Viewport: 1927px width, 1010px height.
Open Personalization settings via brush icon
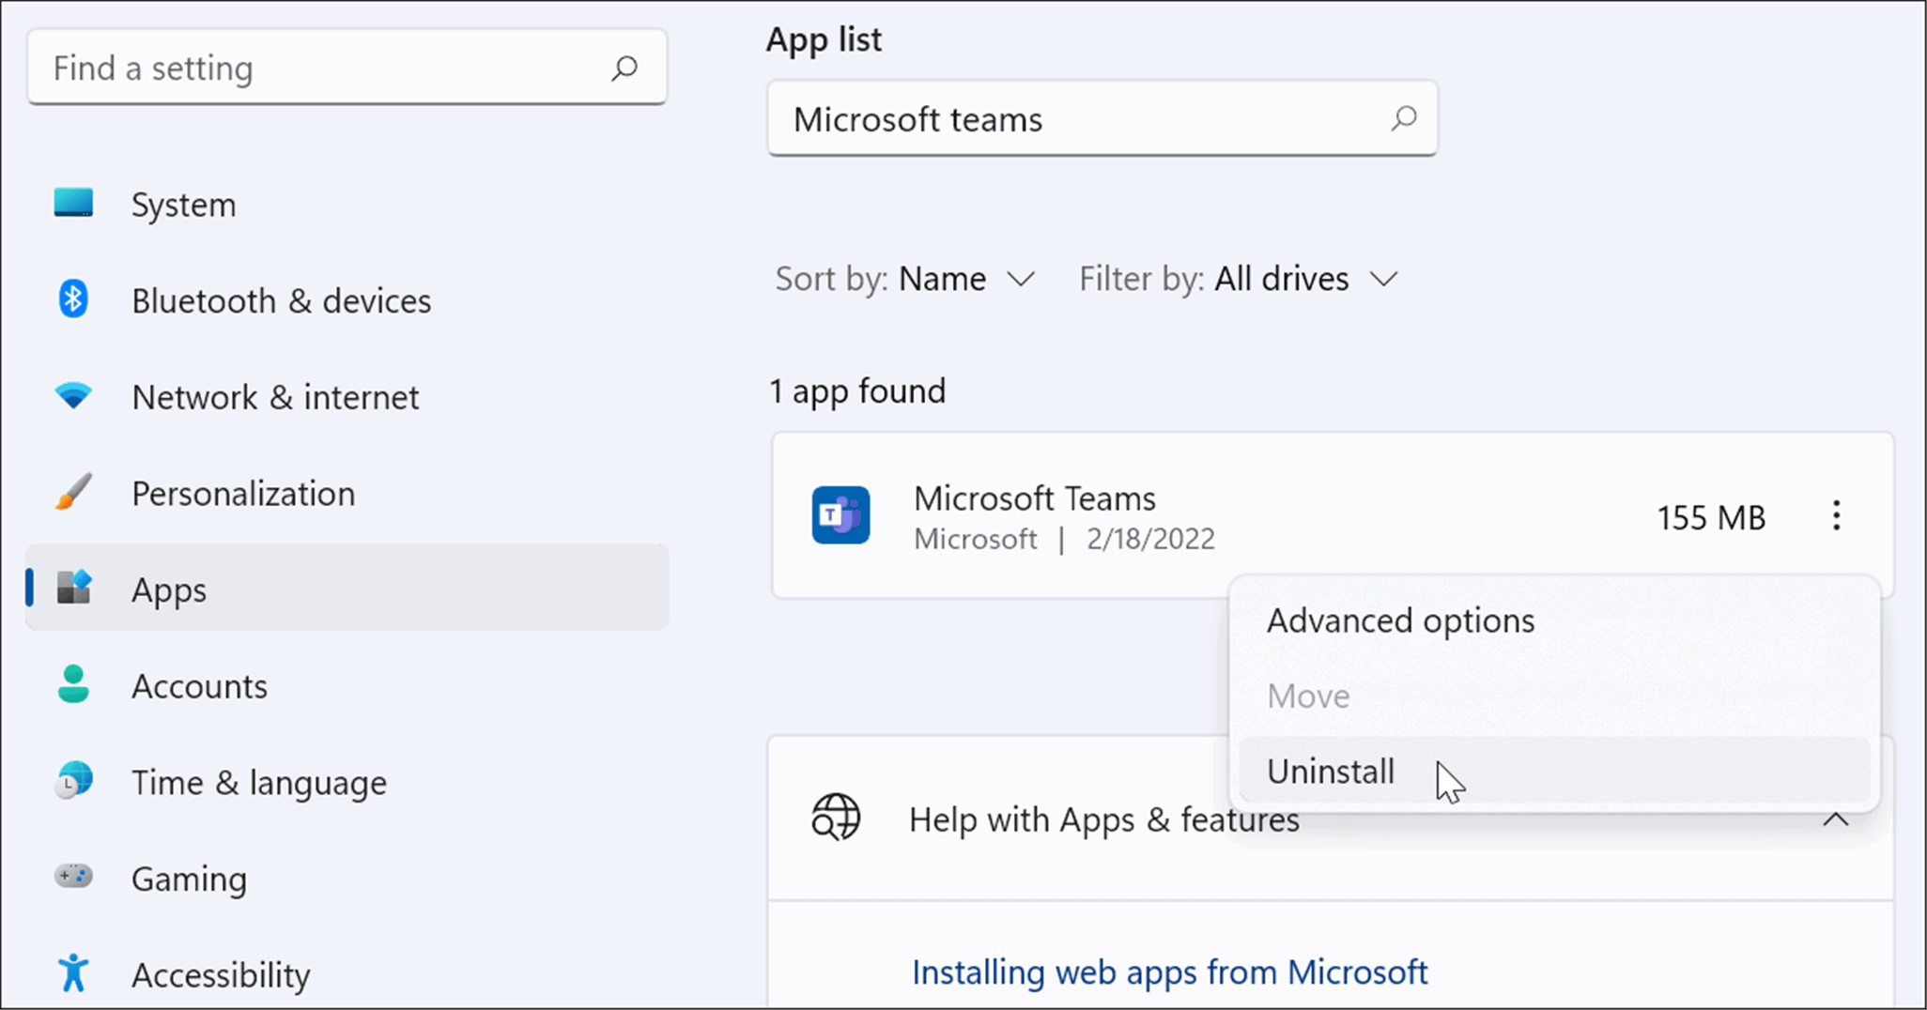71,492
